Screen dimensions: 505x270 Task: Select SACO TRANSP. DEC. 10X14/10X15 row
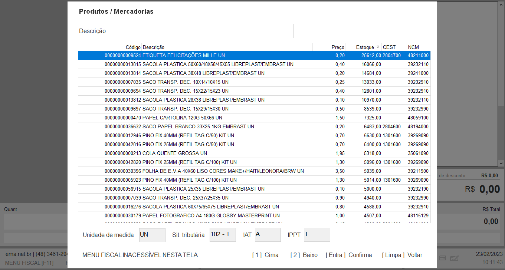(x=254, y=82)
